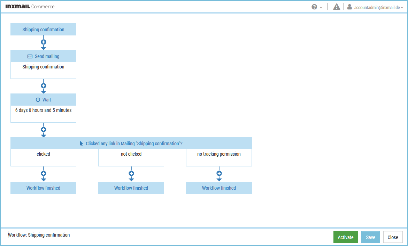Activate the workflow

click(x=346, y=237)
